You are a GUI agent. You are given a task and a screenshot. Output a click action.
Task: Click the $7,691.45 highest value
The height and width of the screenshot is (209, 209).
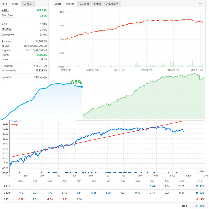41,50
